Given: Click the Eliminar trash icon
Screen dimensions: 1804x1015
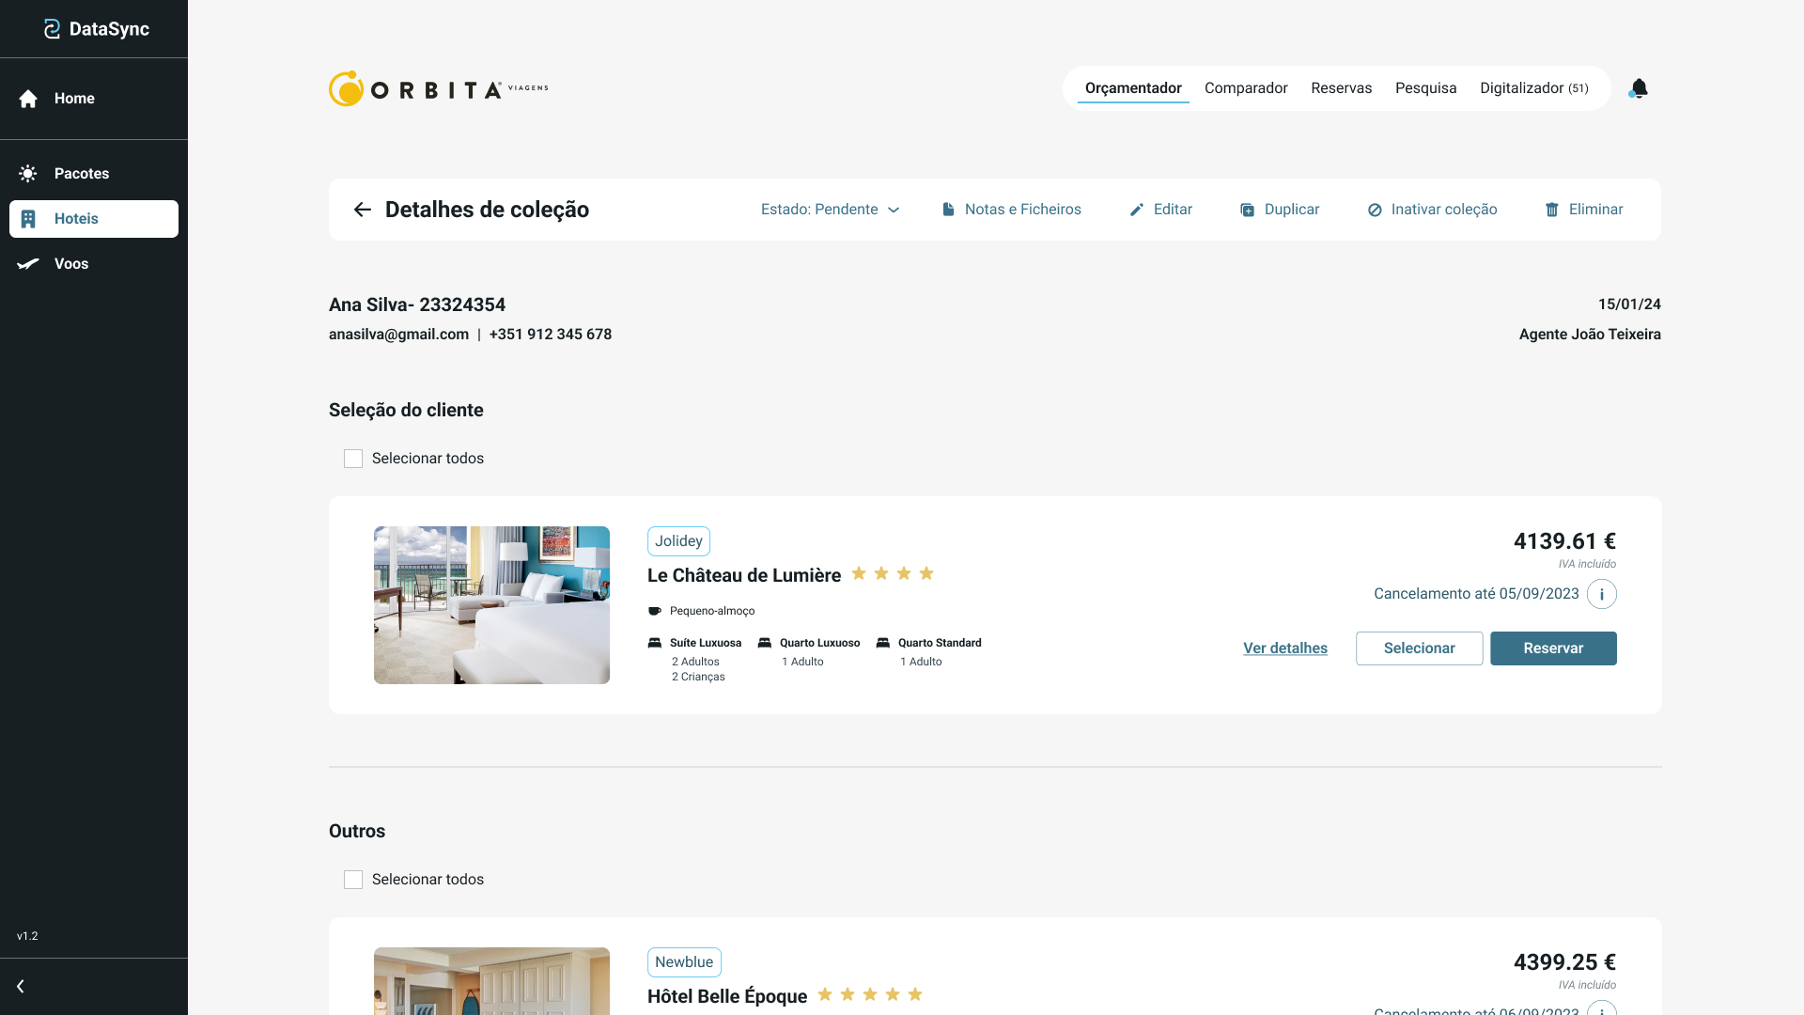Looking at the screenshot, I should point(1552,210).
